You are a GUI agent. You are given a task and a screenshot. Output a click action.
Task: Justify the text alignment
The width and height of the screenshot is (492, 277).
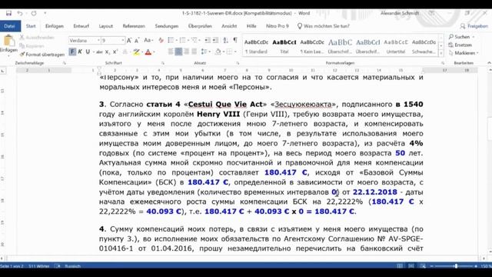tap(194, 52)
